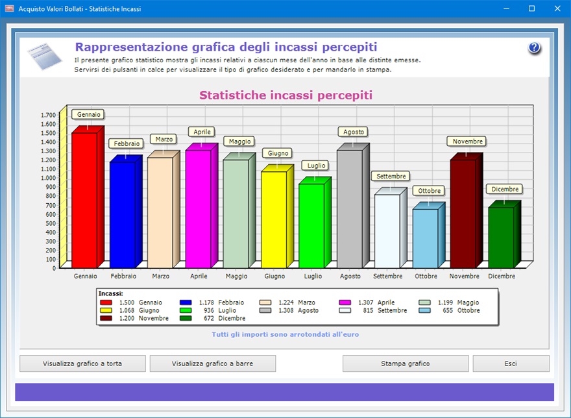Click the Agosto callout label above bar
The height and width of the screenshot is (418, 571).
click(x=354, y=132)
